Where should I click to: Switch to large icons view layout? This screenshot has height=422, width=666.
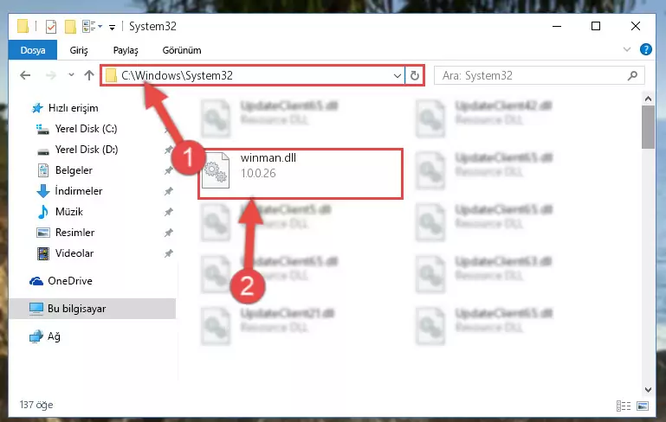pos(643,406)
